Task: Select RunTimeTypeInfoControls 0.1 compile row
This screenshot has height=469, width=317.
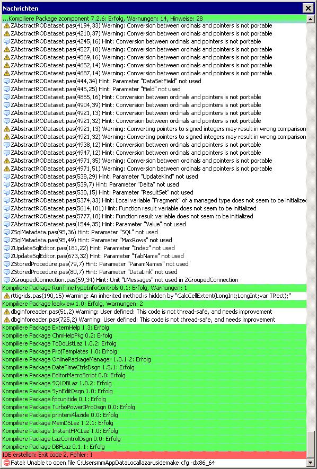Action: pyautogui.click(x=154, y=288)
